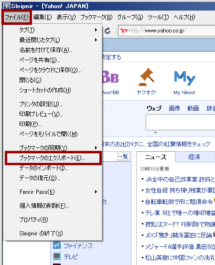Click the address bar URL field
This screenshot has width=215, height=265.
coord(167,31)
